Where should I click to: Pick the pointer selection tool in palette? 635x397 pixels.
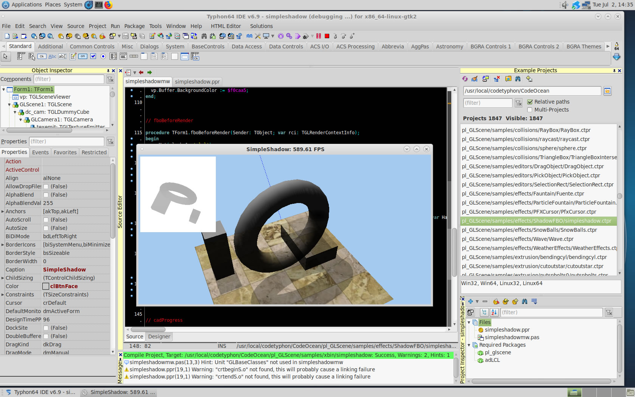(x=5, y=56)
